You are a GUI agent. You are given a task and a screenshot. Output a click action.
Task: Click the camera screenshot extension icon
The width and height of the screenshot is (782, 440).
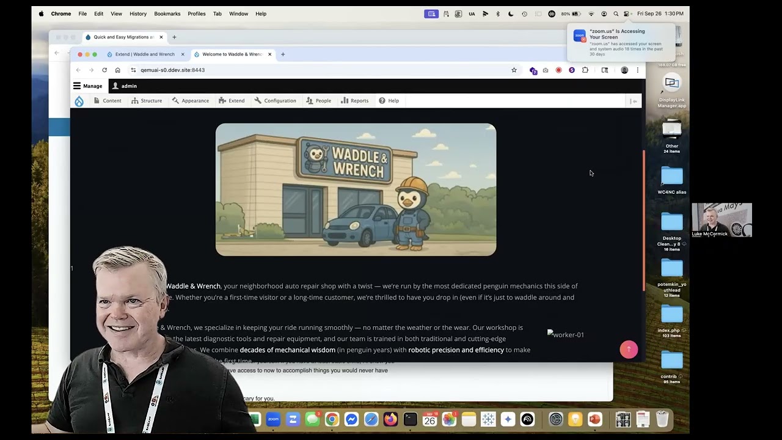click(x=546, y=70)
